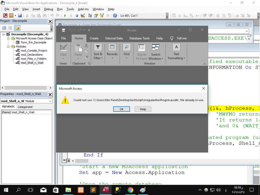Image resolution: width=260 pixels, height=195 pixels.
Task: Run the macro with the green play icon
Action: tap(65, 16)
